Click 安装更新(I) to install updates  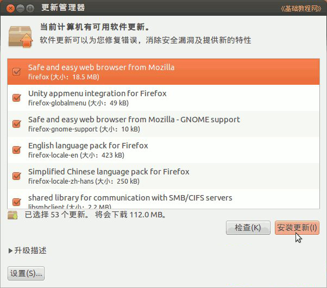click(297, 228)
